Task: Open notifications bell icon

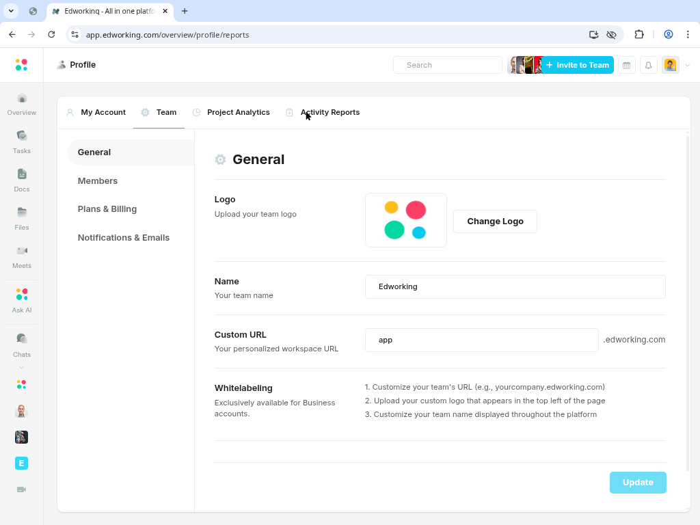Action: coord(648,65)
